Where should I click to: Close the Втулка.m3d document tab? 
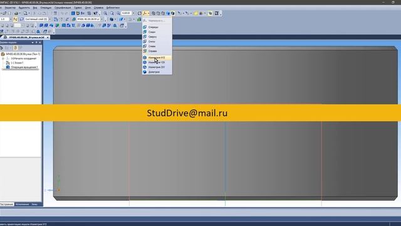[48, 38]
